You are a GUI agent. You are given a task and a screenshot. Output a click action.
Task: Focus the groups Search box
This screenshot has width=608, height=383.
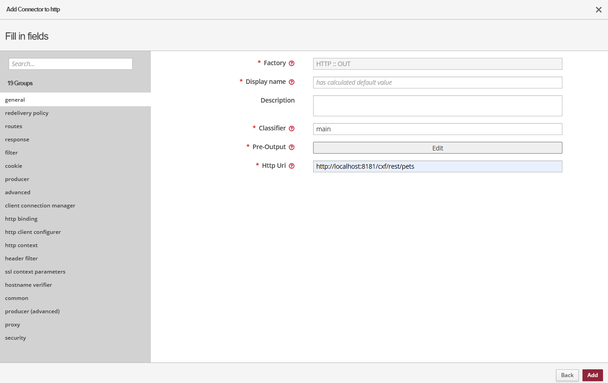71,64
